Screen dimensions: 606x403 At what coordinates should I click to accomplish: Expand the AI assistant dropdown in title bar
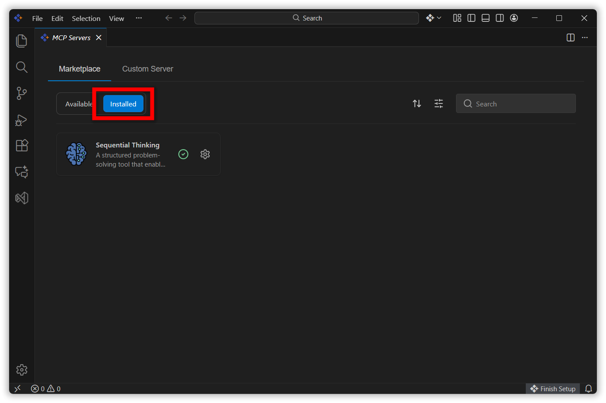tap(434, 18)
